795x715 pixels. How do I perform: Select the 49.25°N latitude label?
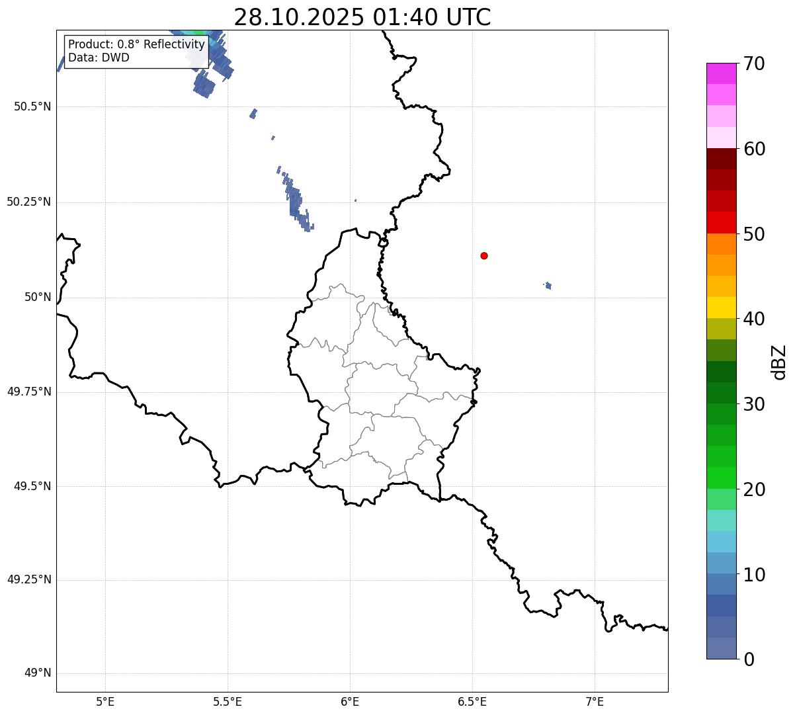pos(28,579)
